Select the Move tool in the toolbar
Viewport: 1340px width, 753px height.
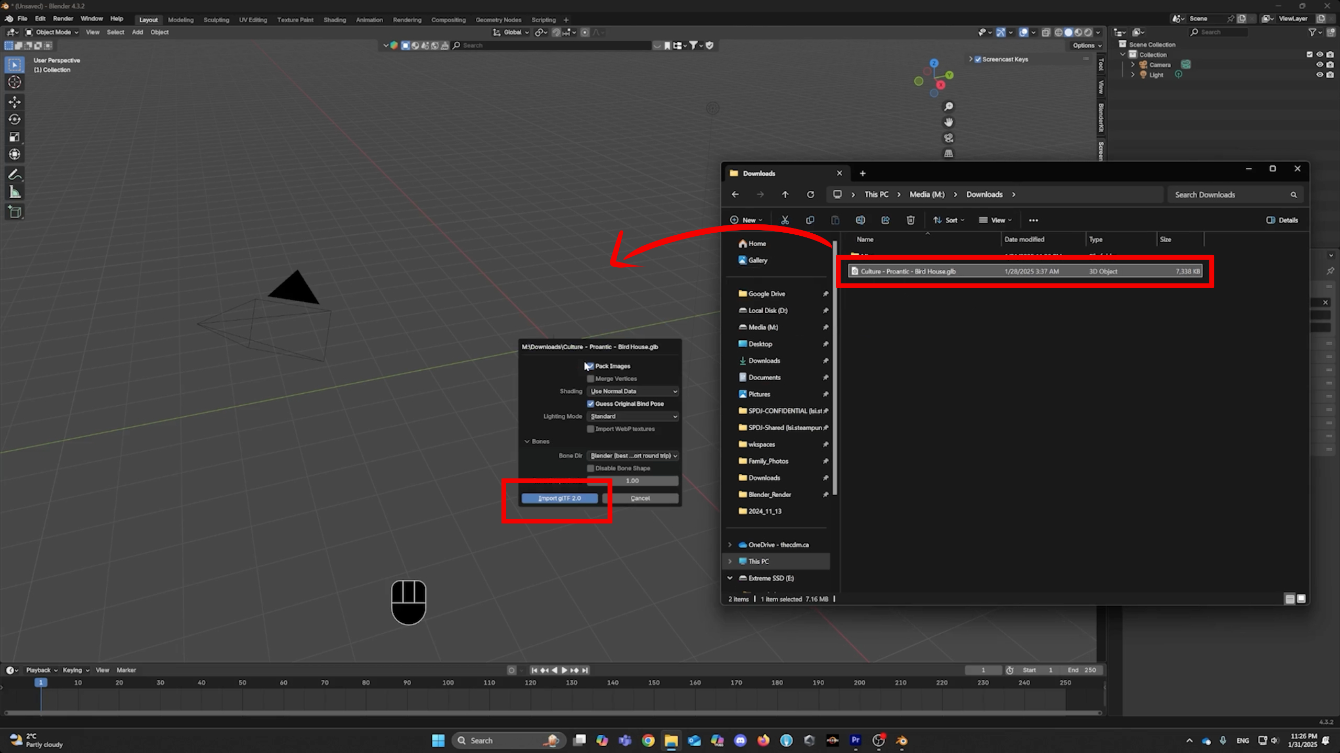(14, 102)
